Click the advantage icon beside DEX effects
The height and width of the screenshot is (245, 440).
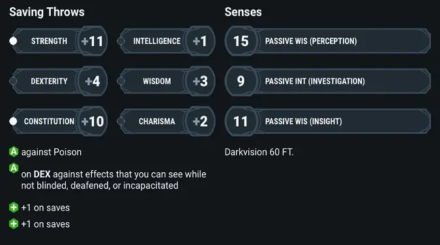(14, 168)
